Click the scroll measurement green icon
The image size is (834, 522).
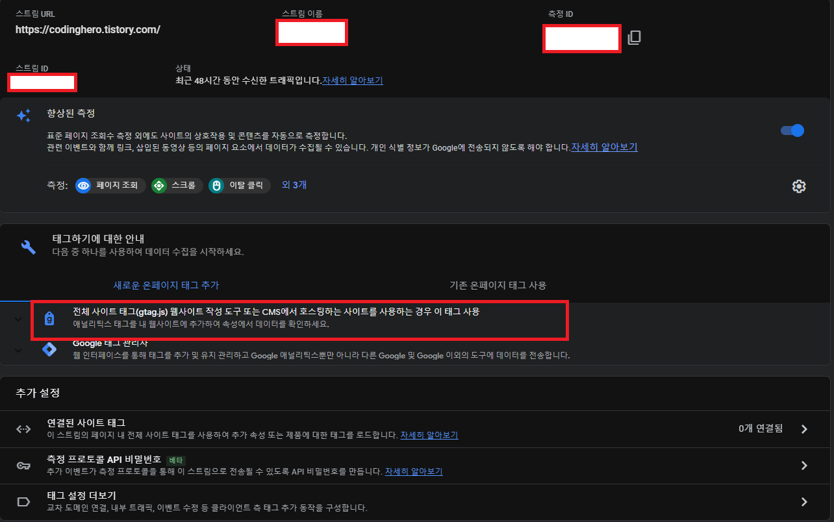tap(158, 186)
